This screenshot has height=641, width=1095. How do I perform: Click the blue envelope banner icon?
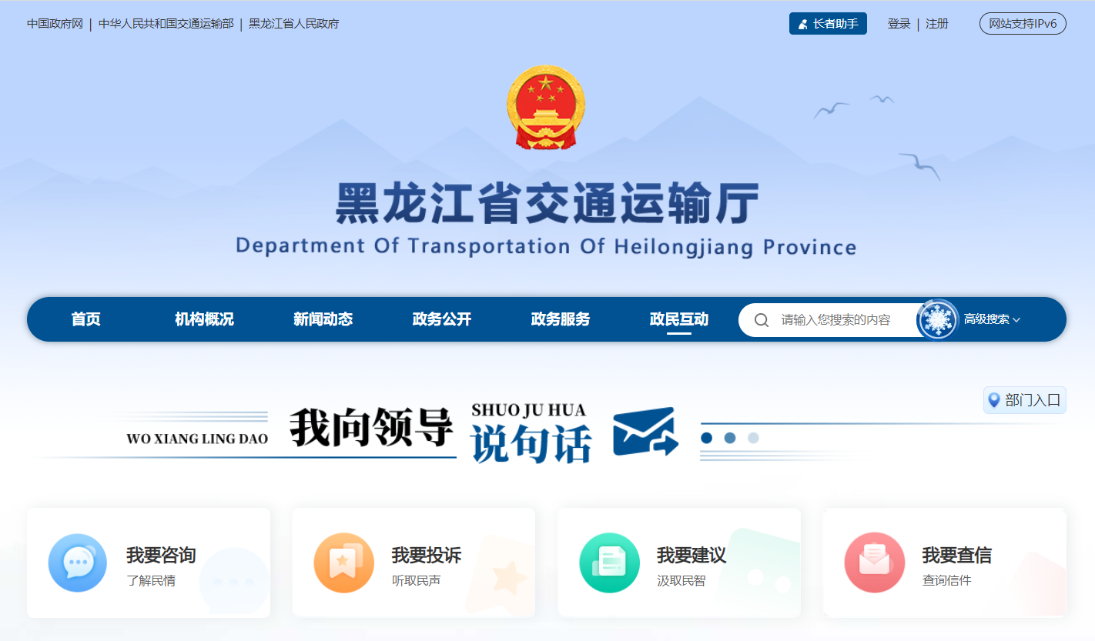(x=645, y=432)
